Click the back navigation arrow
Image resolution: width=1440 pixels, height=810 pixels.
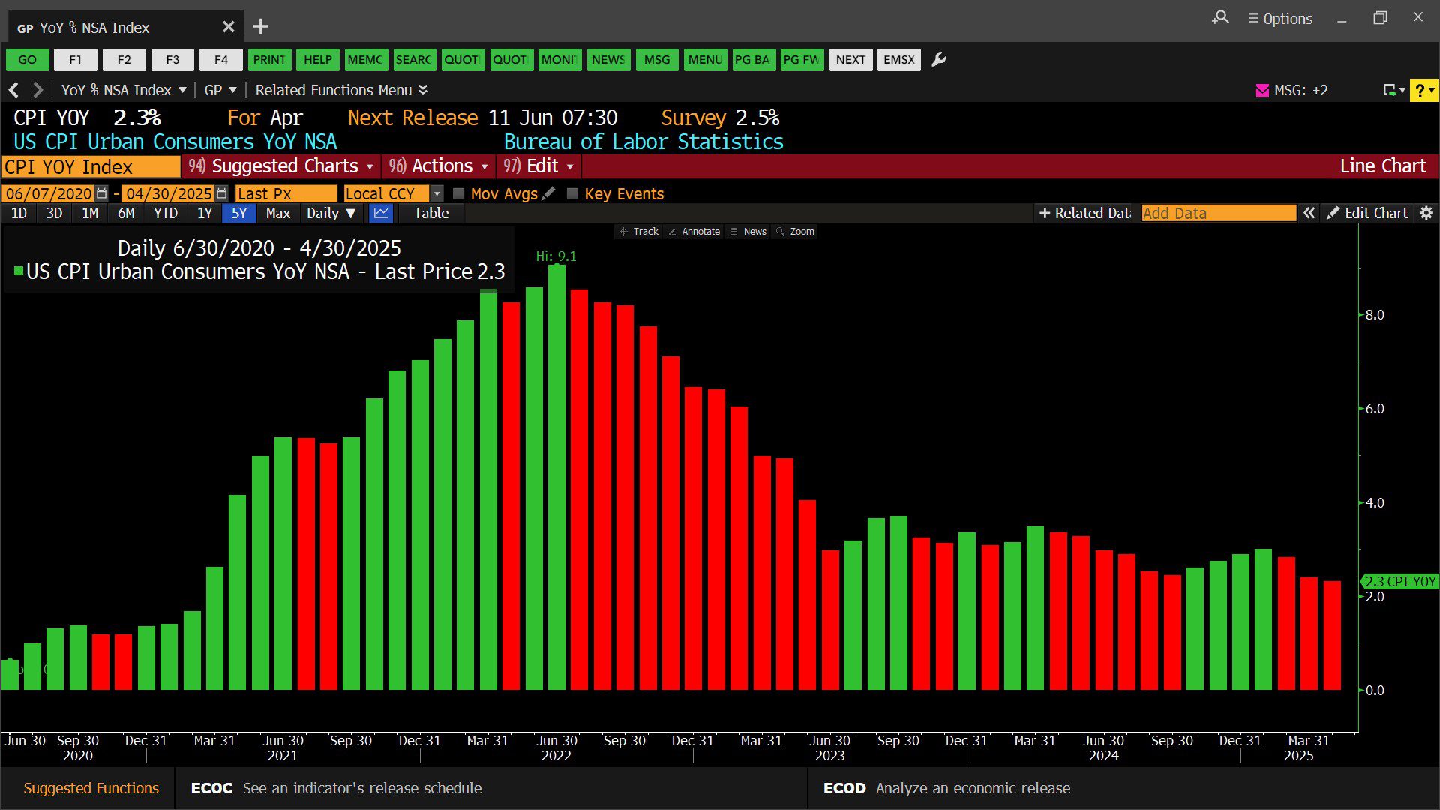(13, 90)
